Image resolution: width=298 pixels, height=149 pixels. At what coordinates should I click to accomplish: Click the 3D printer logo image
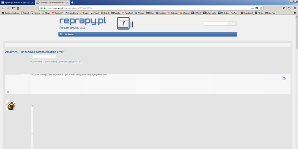point(125,23)
